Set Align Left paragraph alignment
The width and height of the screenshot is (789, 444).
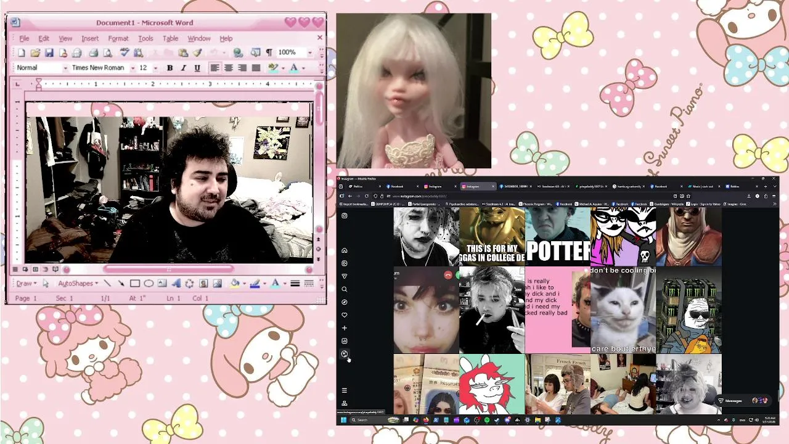click(215, 68)
